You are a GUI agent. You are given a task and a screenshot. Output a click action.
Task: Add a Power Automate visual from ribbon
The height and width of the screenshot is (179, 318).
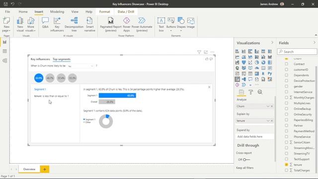click(142, 24)
